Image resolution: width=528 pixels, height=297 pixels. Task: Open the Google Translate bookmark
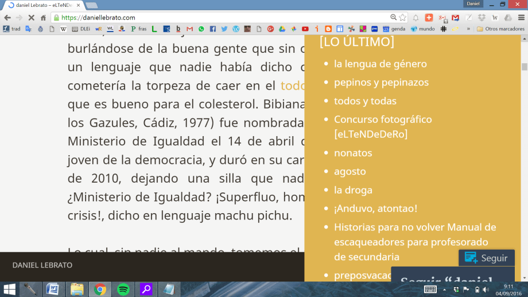coord(29,29)
